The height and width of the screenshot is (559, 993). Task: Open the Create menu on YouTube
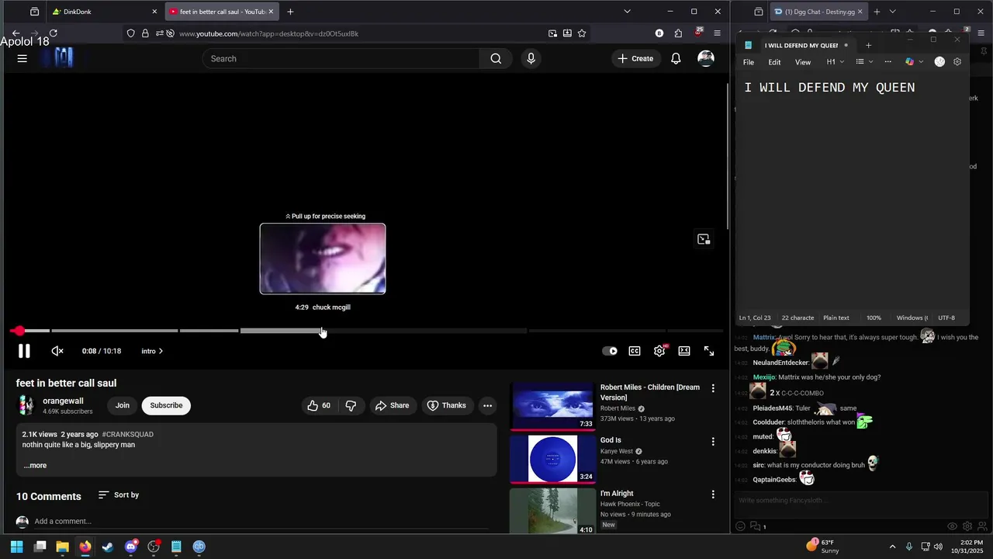[635, 58]
